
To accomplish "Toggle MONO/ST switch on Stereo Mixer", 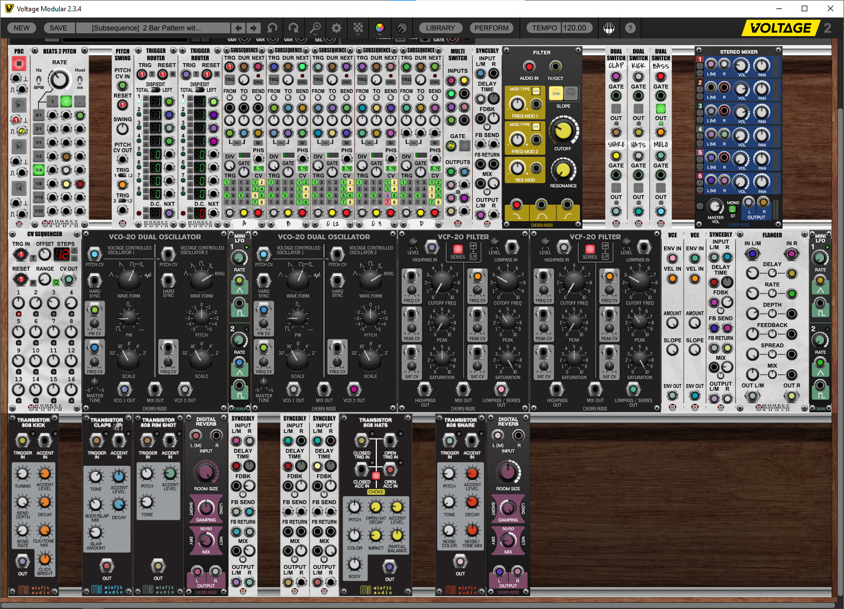I will pos(733,209).
